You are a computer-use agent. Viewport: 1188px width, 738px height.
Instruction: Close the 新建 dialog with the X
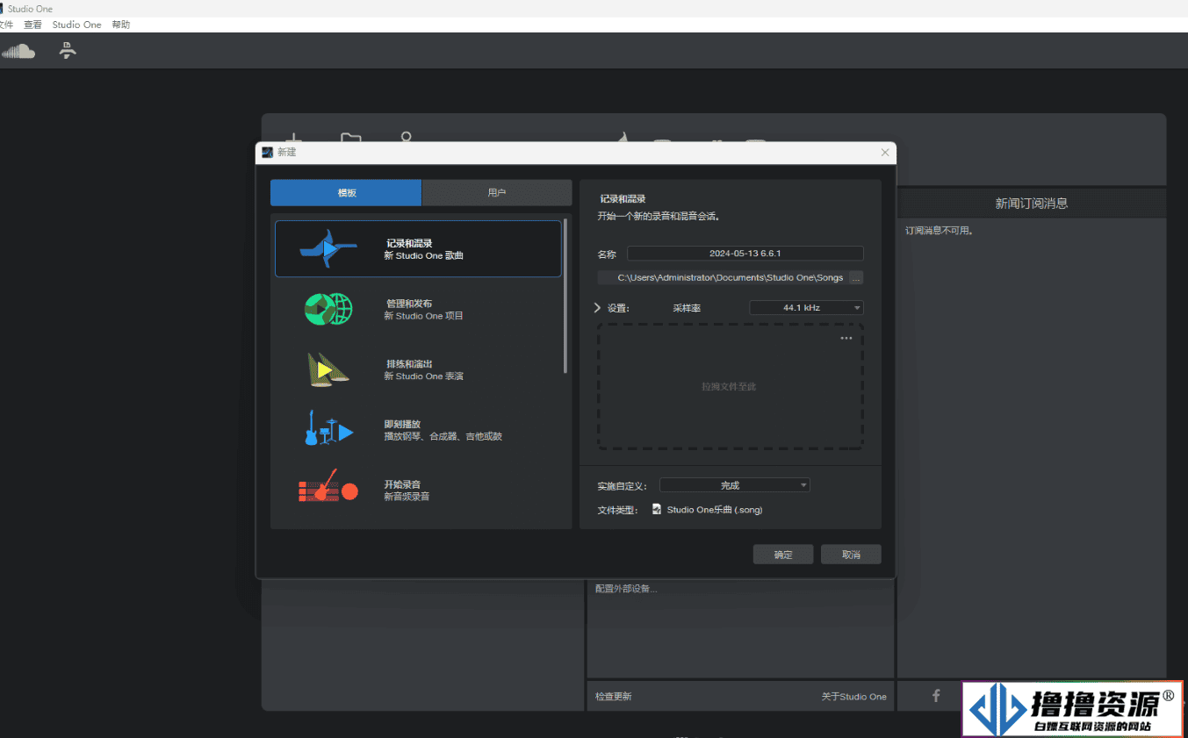click(885, 153)
